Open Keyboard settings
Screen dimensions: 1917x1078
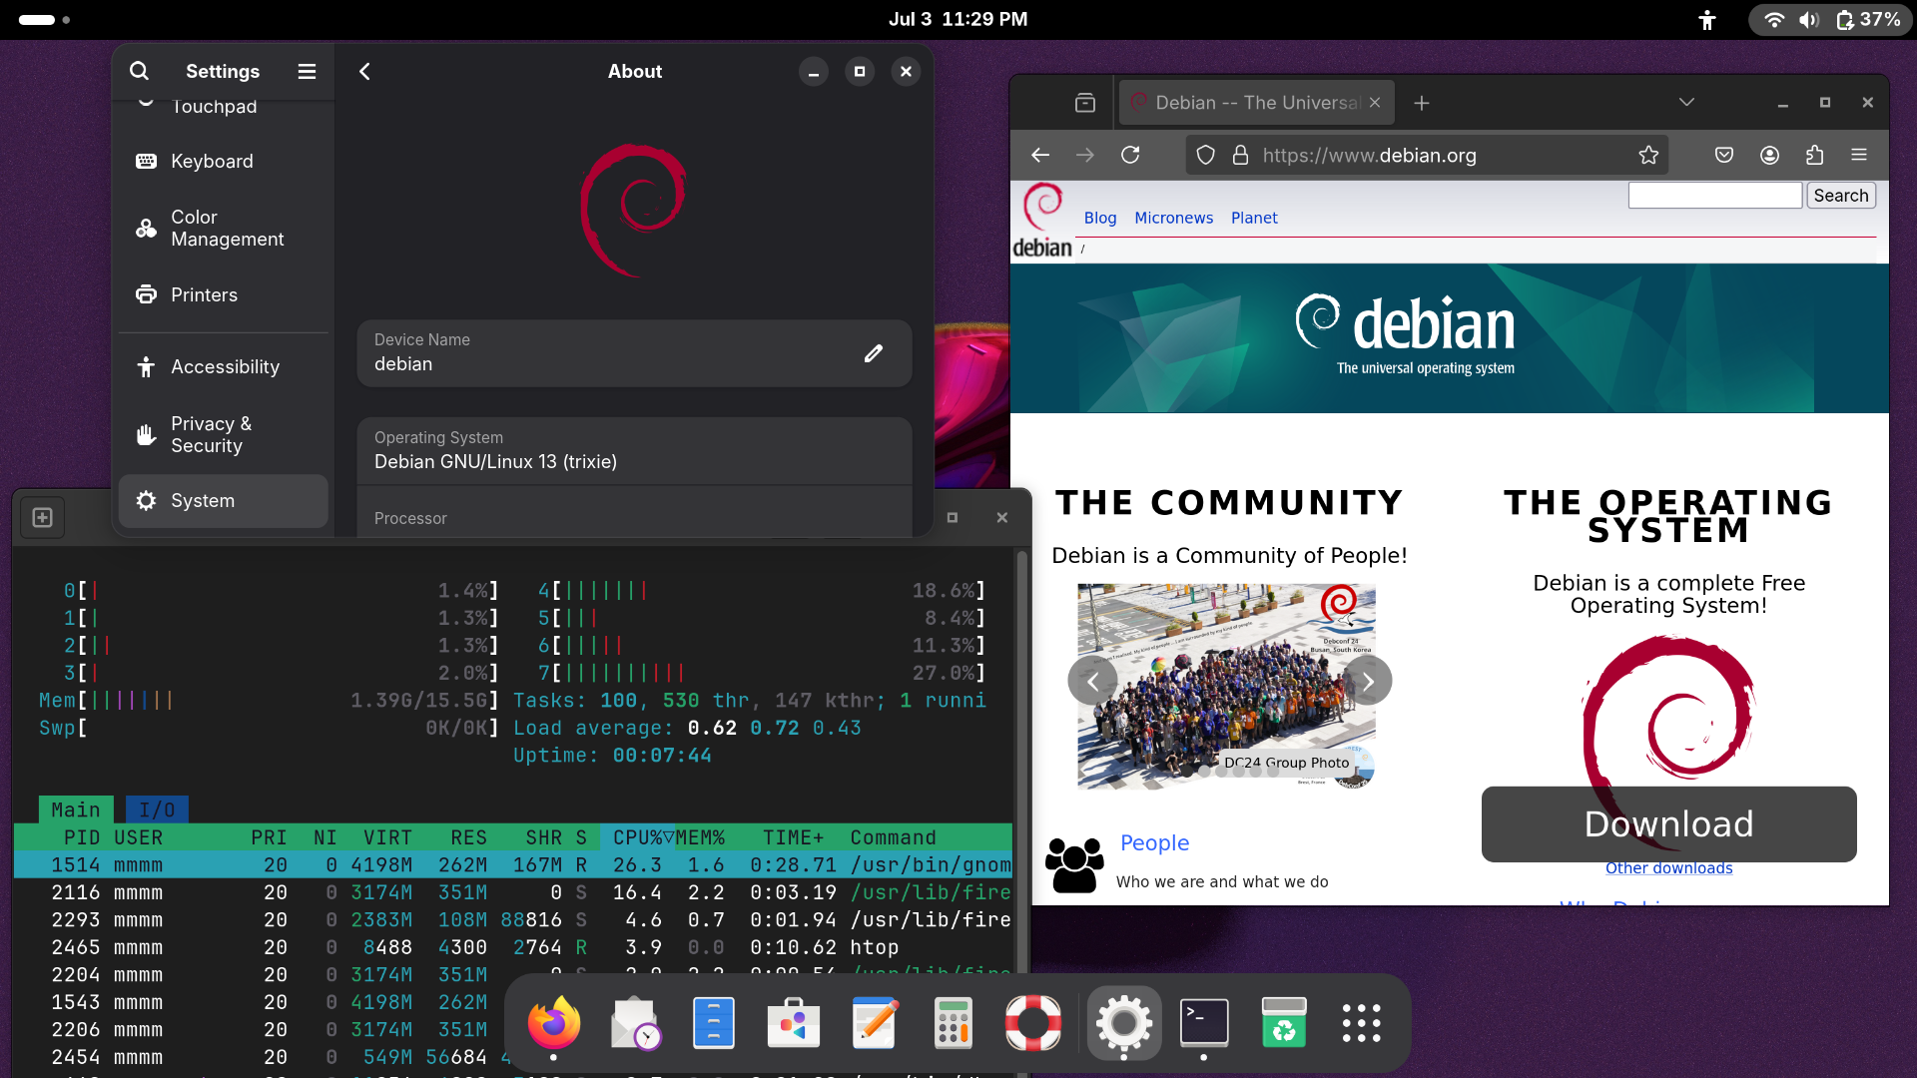[224, 161]
